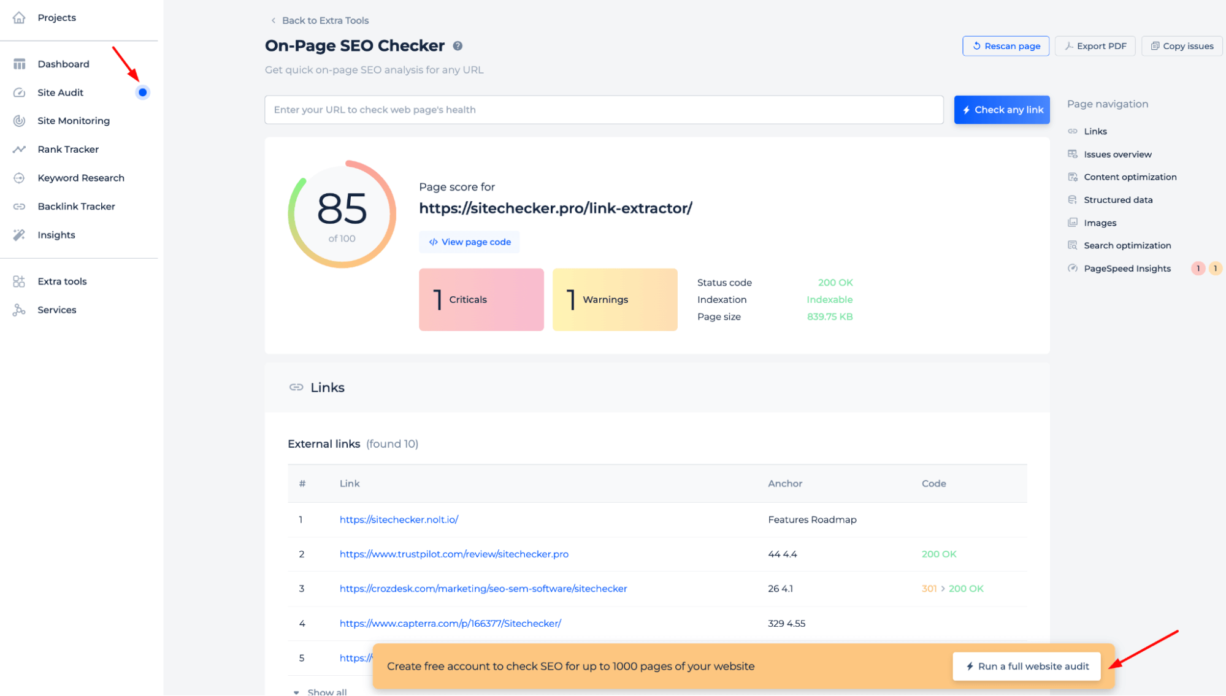Click the Code column header
Image resolution: width=1226 pixels, height=696 pixels.
coord(934,483)
